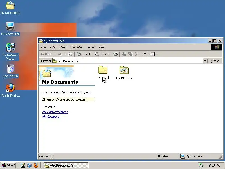The height and width of the screenshot is (169, 225).
Task: Open the History toolbar icon
Action: [x=115, y=54]
